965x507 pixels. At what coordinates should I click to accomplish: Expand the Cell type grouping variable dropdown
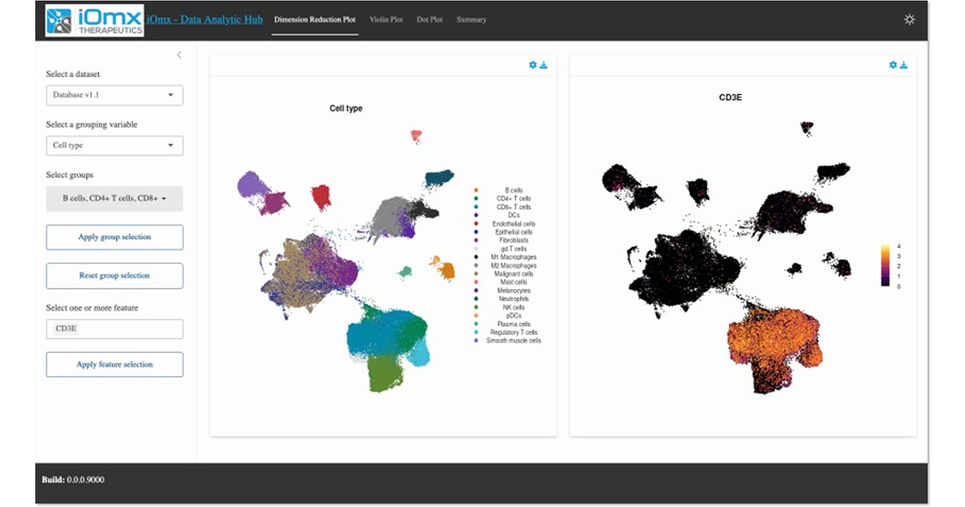click(114, 145)
